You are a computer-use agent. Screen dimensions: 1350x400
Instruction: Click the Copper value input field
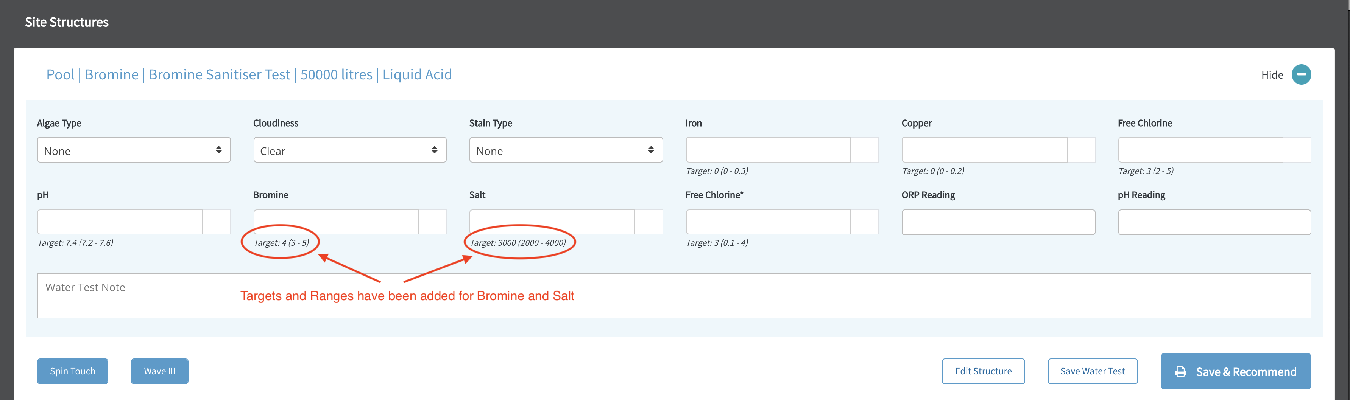[984, 150]
